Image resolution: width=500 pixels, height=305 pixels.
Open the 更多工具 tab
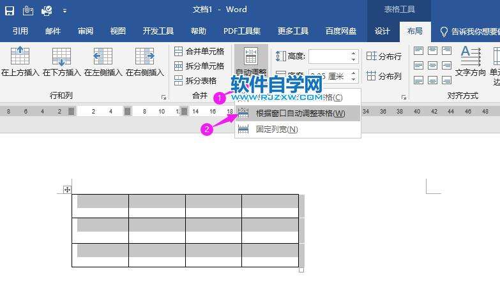click(293, 31)
